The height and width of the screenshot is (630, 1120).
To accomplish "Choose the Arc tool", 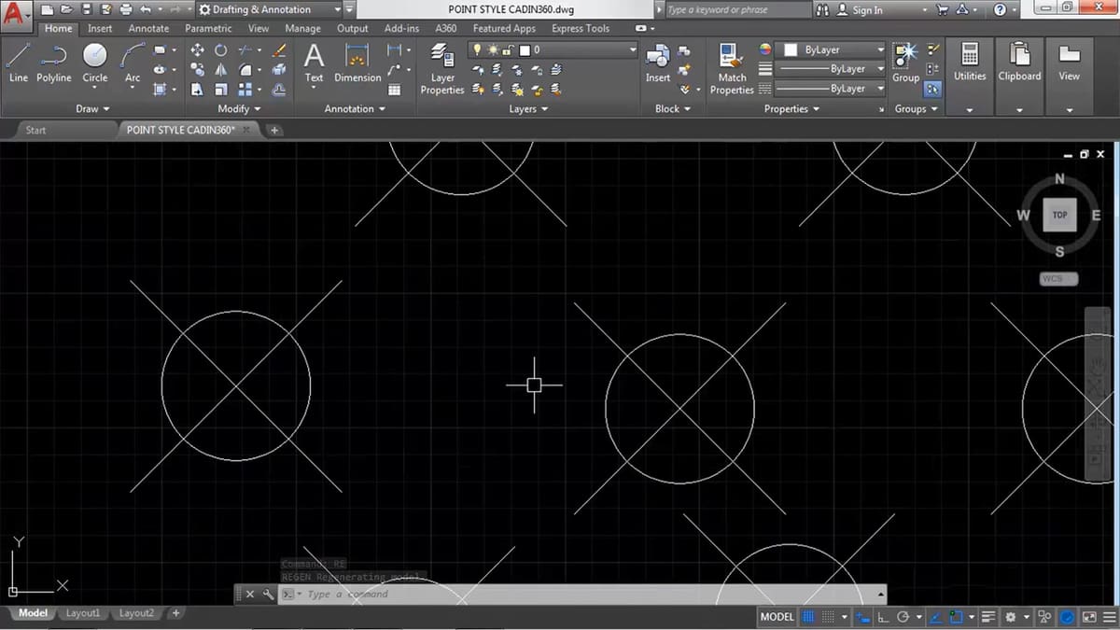I will tap(133, 63).
